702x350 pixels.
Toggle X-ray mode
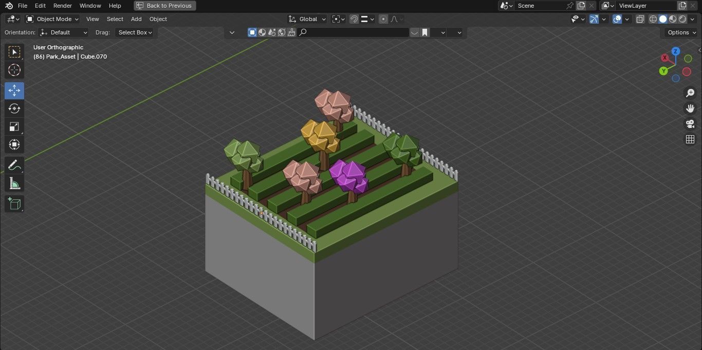pyautogui.click(x=640, y=19)
